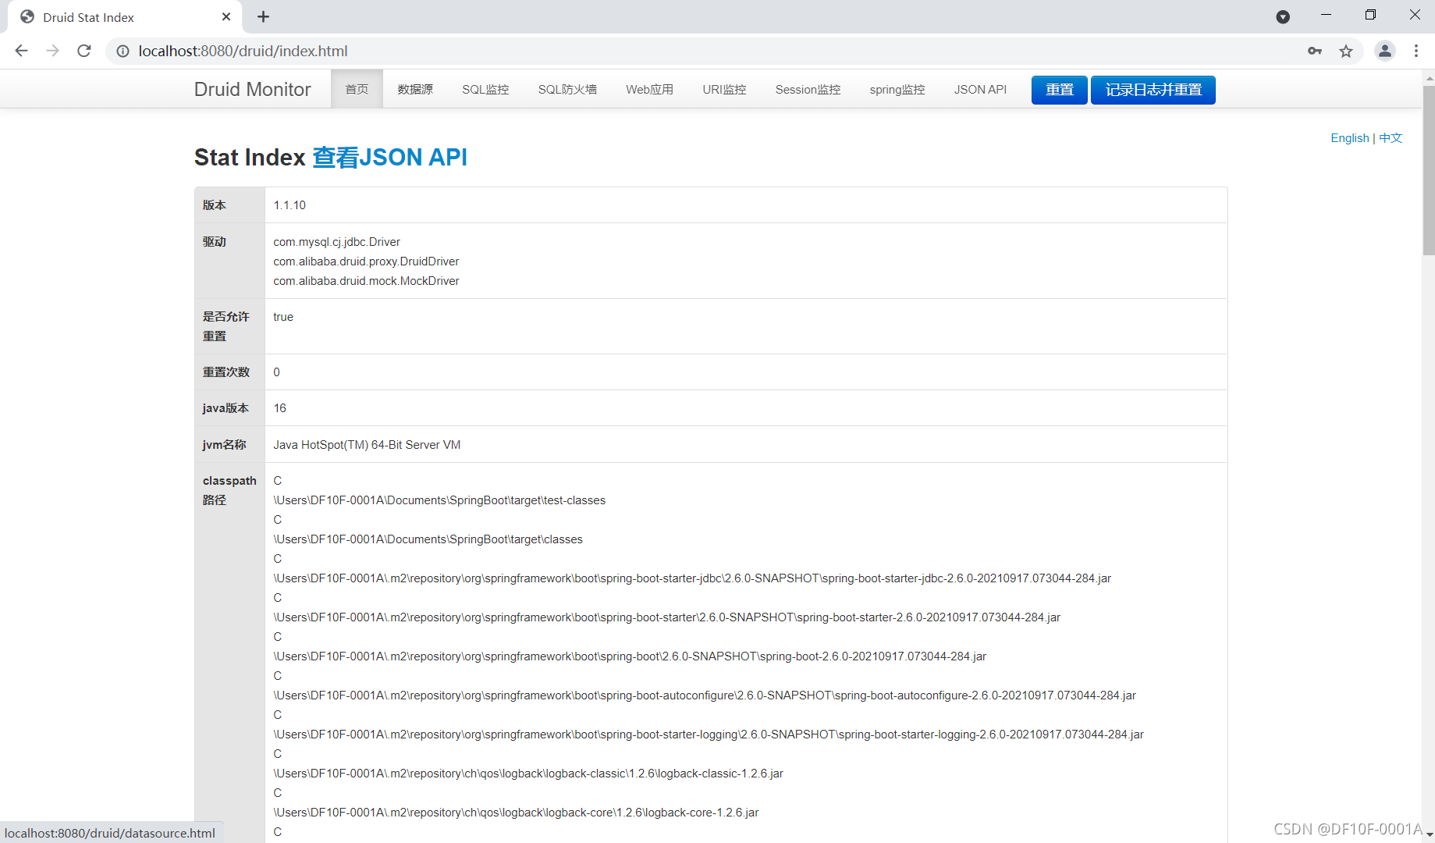This screenshot has height=843, width=1435.
Task: Click the 重置 reset button
Action: (x=1058, y=90)
